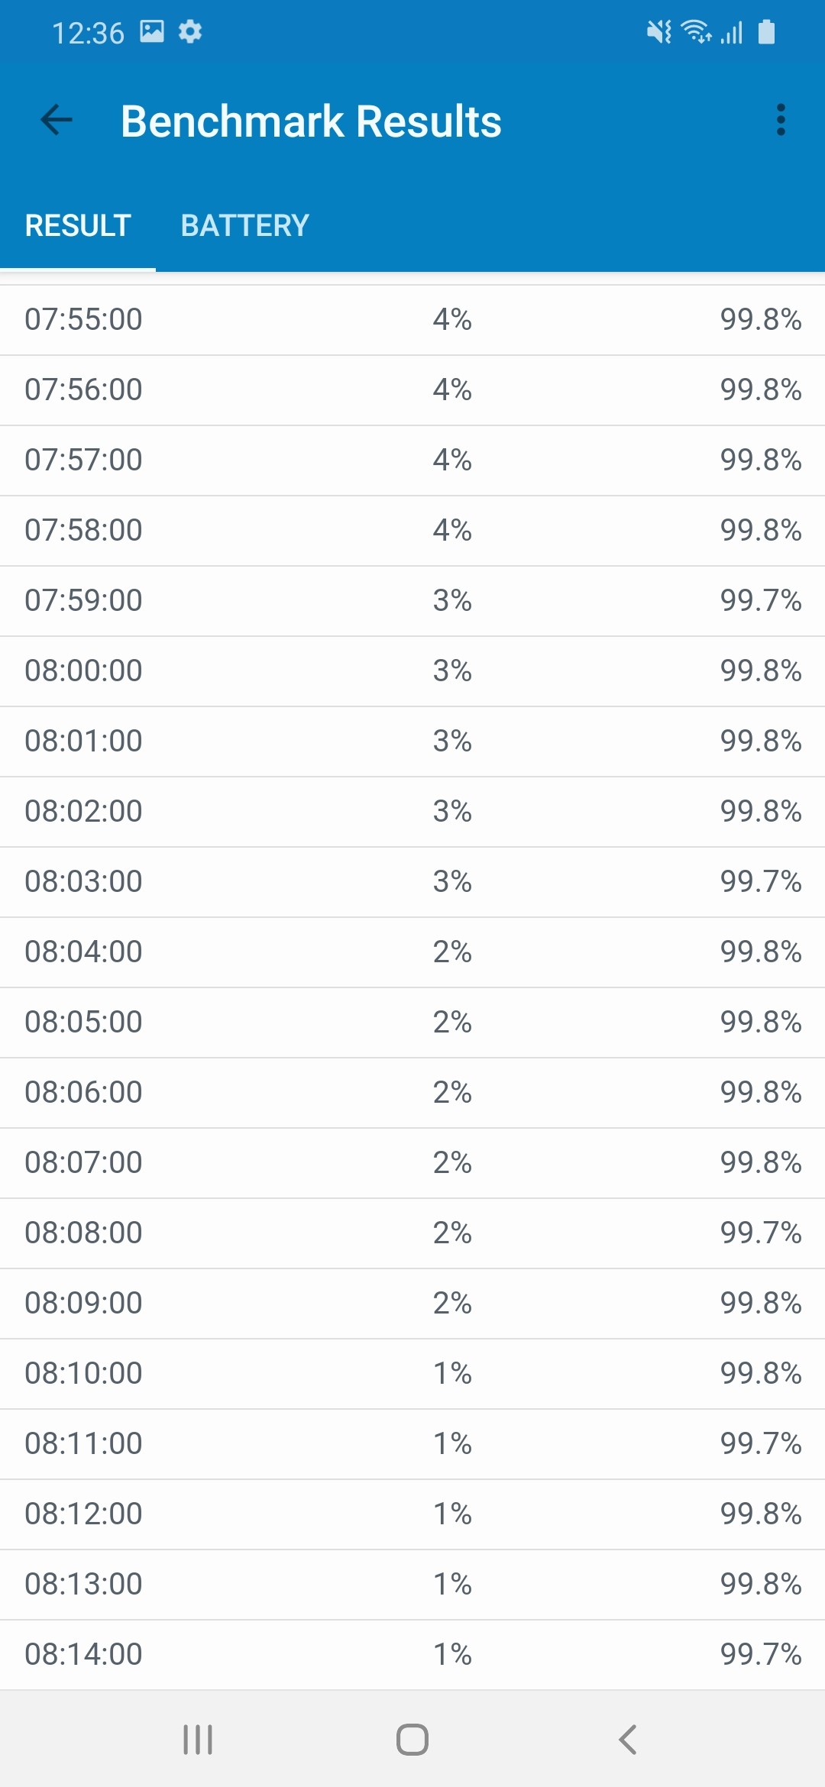Select the 08:00:00 timestamp row
The image size is (825, 1787).
coord(412,671)
